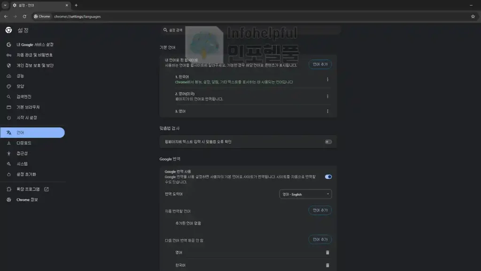Open a new tab with the plus icon
This screenshot has height=271, width=481.
click(x=76, y=5)
